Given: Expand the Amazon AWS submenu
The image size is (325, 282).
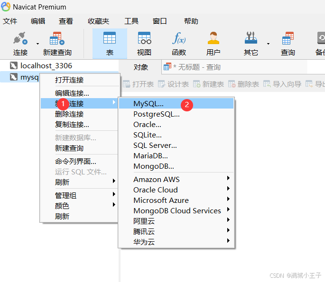Looking at the screenshot, I should pos(176,179).
